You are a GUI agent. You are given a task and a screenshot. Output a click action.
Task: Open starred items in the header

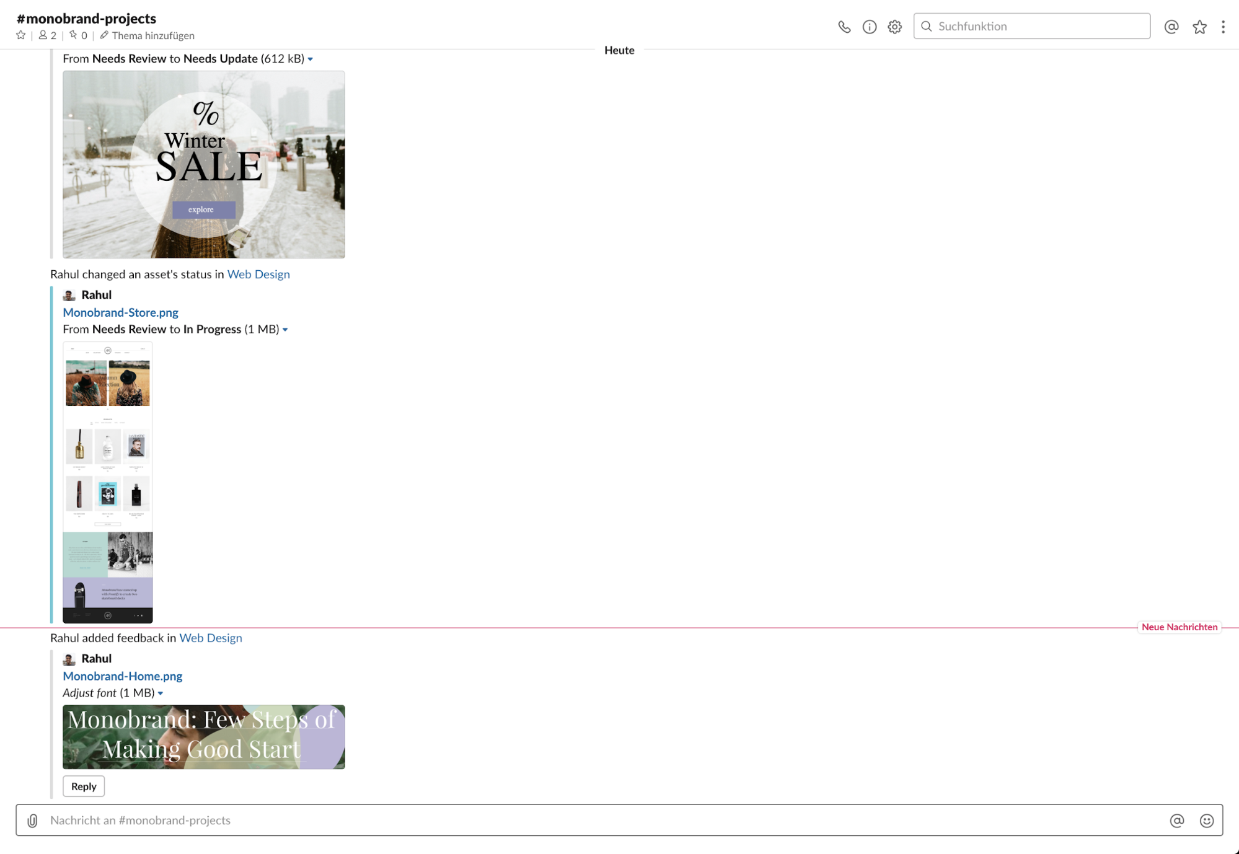1199,27
